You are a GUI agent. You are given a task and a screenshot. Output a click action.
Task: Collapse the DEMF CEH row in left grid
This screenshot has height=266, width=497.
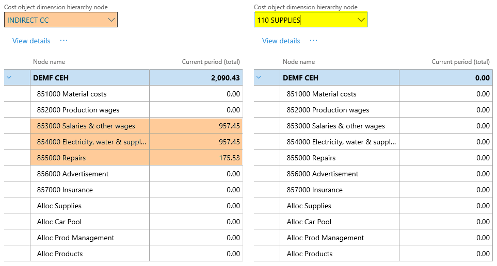pyautogui.click(x=9, y=78)
